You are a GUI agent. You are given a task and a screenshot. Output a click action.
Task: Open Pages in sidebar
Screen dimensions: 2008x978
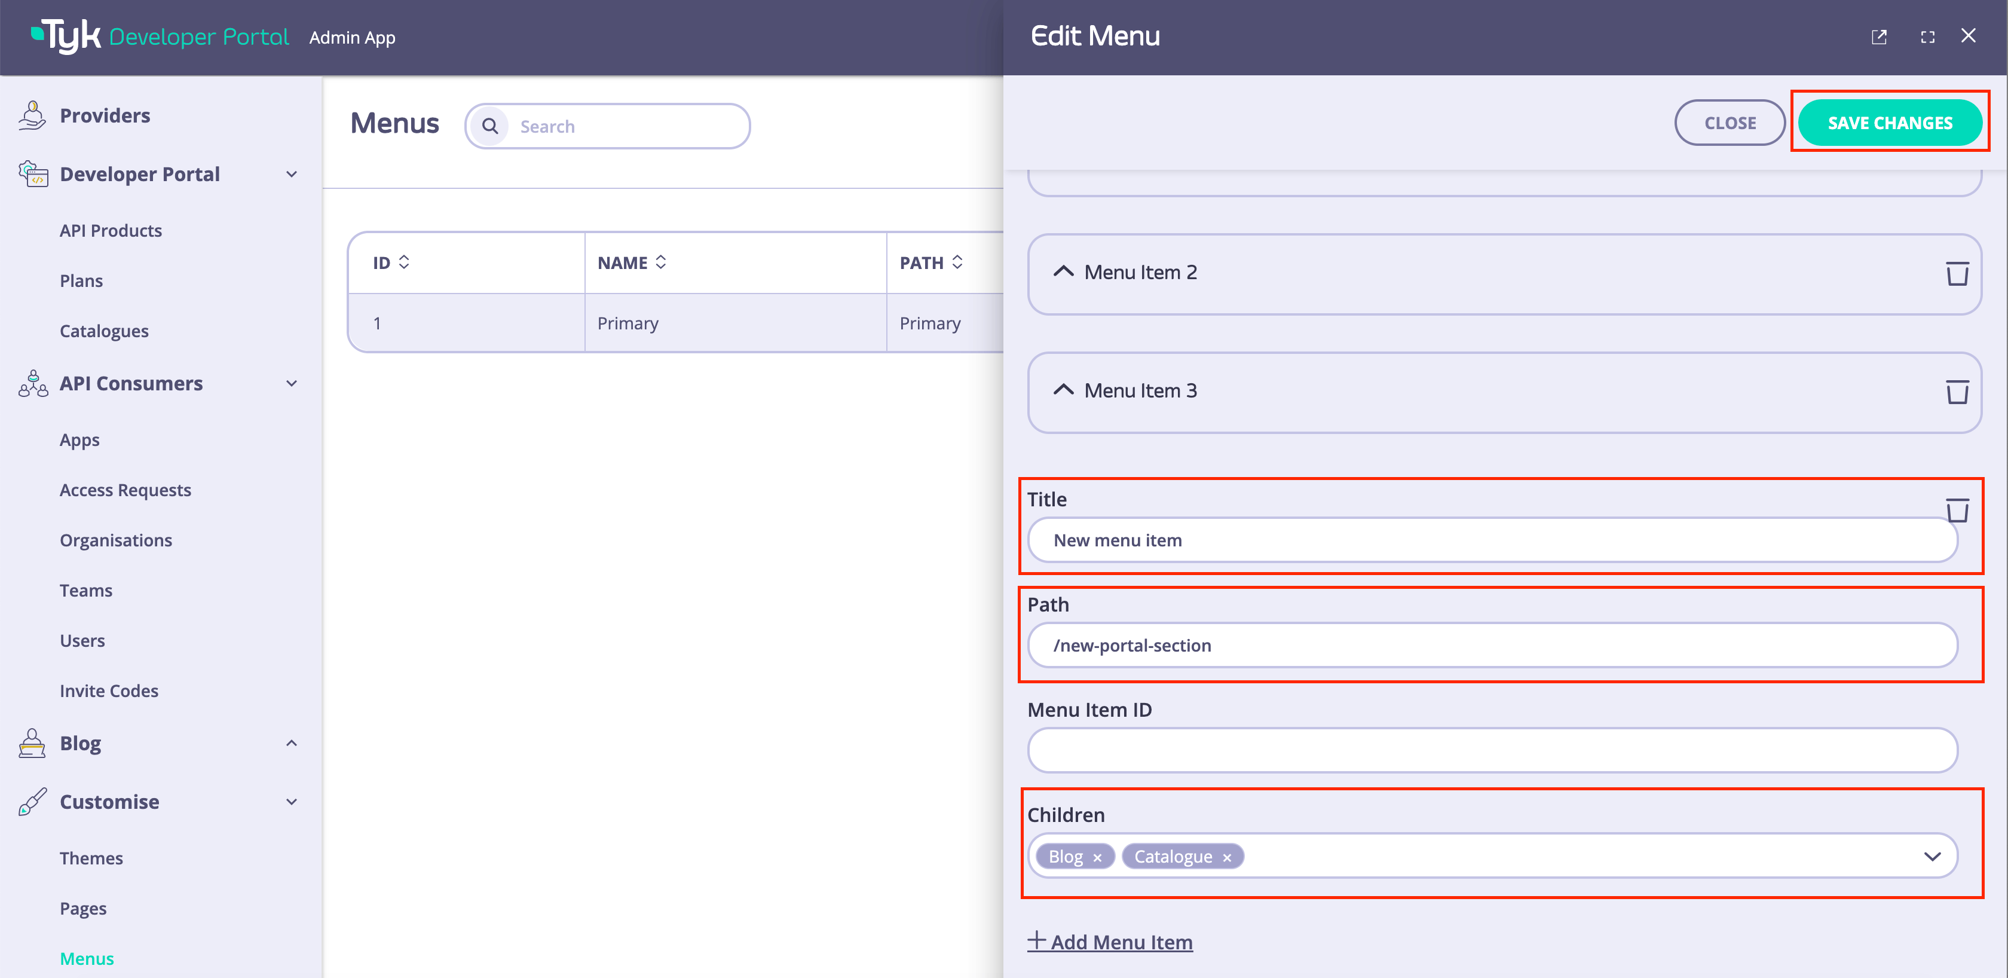tap(82, 909)
